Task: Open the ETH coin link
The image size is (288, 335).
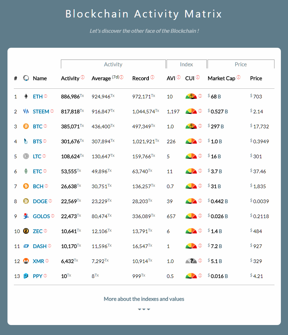Action: pyautogui.click(x=38, y=97)
